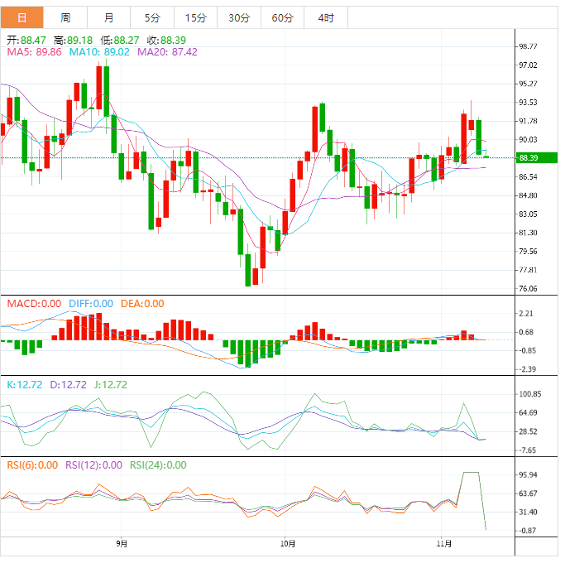Image resolution: width=565 pixels, height=563 pixels.
Task: Click the 97.02 price axis label
Action: pyautogui.click(x=528, y=65)
